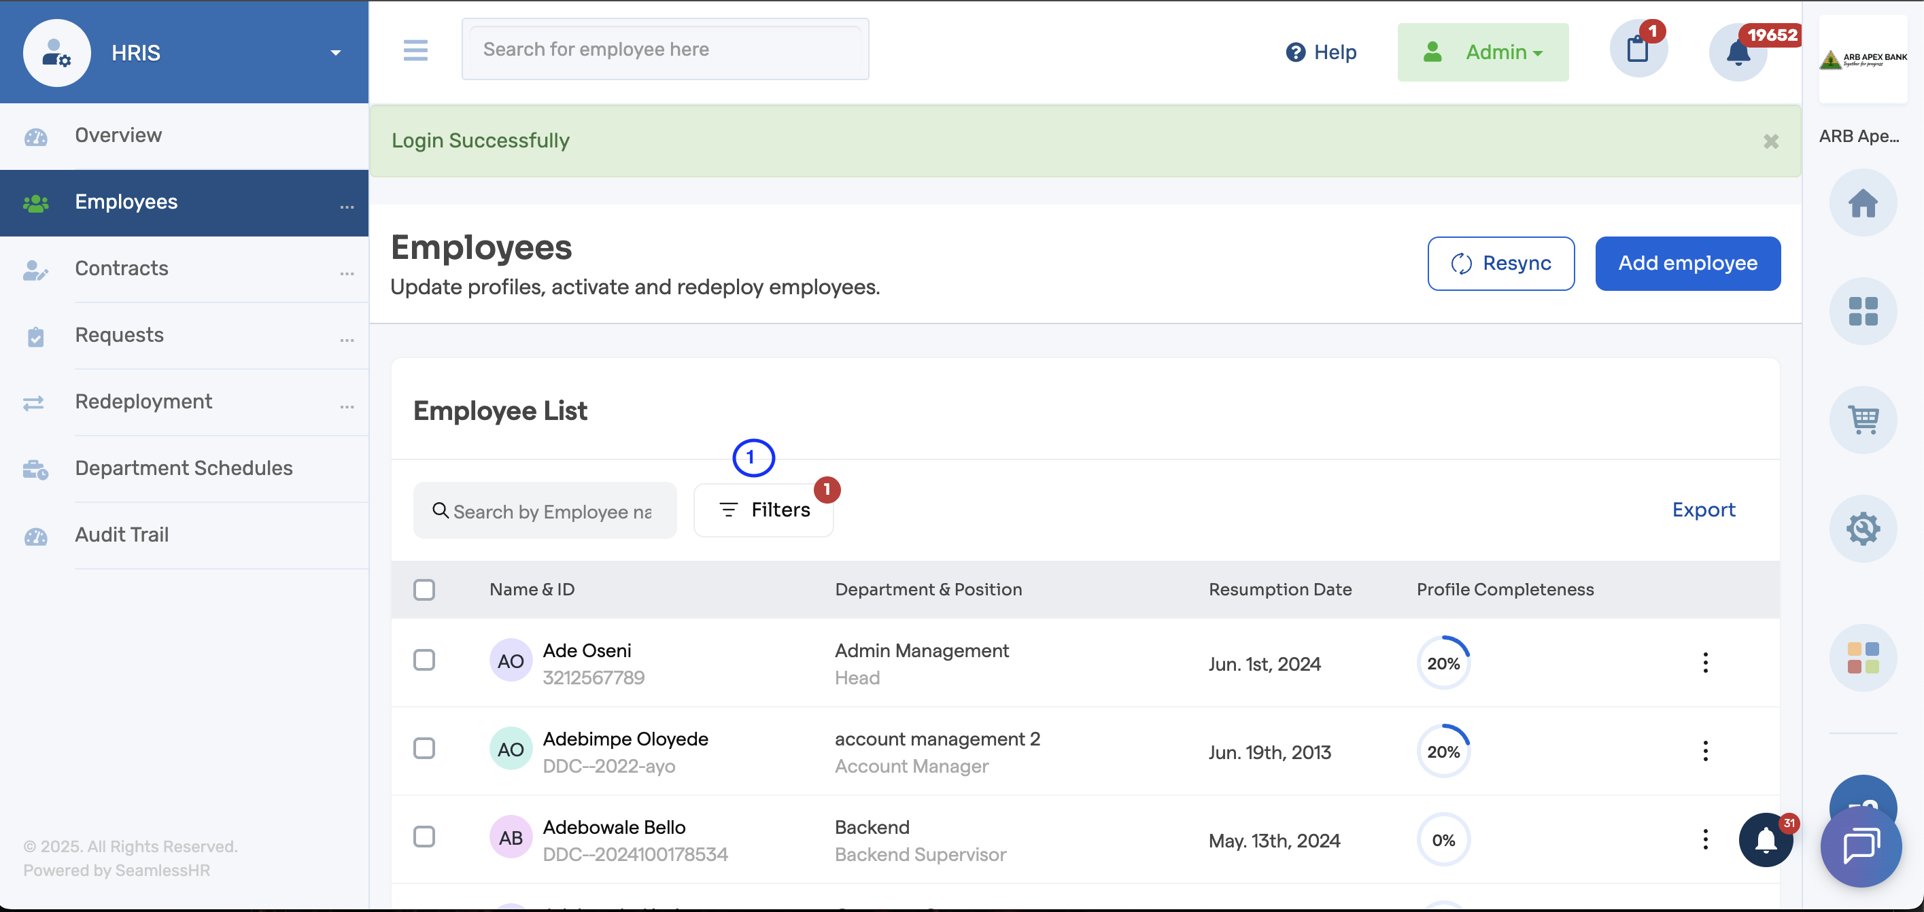Expand the Requests submenu ellipsis
Viewport: 1924px width, 912px height.
347,340
